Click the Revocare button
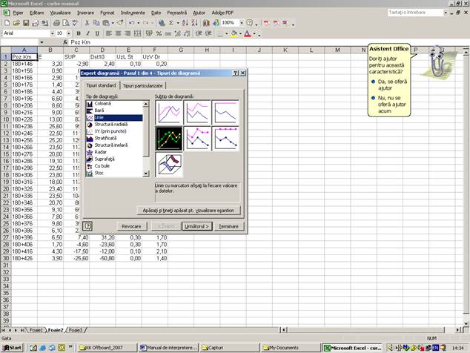Viewport: 470px width, 353px height. (x=131, y=225)
